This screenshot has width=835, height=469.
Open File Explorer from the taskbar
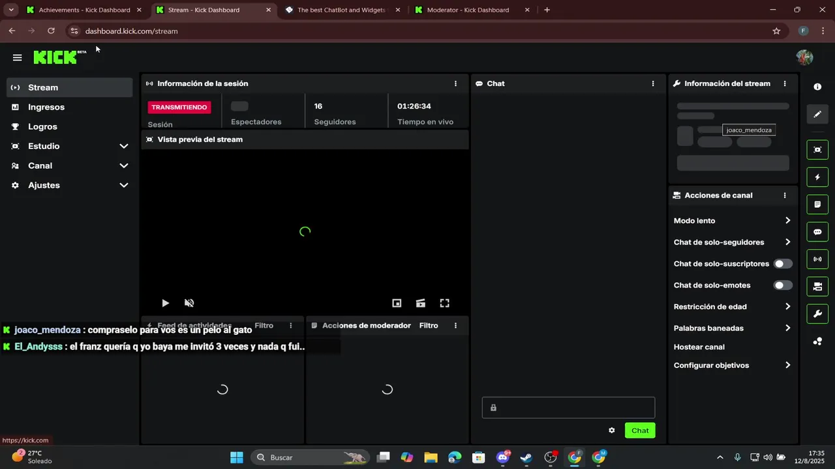coord(431,457)
